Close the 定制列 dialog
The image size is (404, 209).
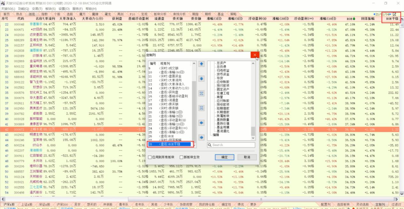[255, 55]
